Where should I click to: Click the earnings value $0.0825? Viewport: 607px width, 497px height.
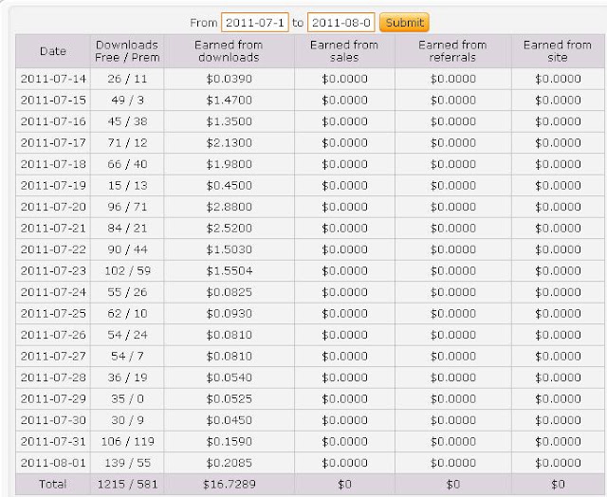[x=229, y=292]
